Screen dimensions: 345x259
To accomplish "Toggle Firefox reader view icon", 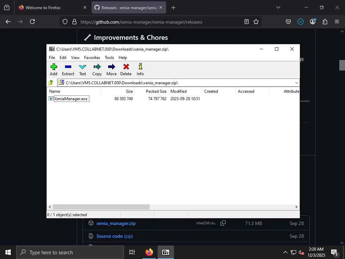I will [x=247, y=22].
